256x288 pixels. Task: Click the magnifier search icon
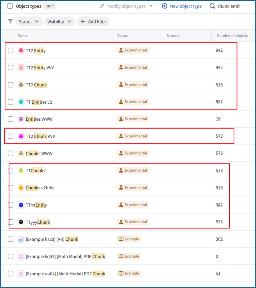212,6
